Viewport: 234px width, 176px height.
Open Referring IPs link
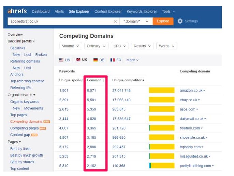[x=21, y=87]
